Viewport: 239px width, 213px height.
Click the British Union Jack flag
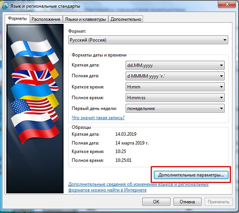point(33,77)
